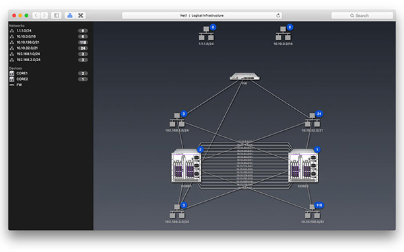Toggle the sidebar panel button
Viewport: 404px width, 252px height.
[x=56, y=15]
